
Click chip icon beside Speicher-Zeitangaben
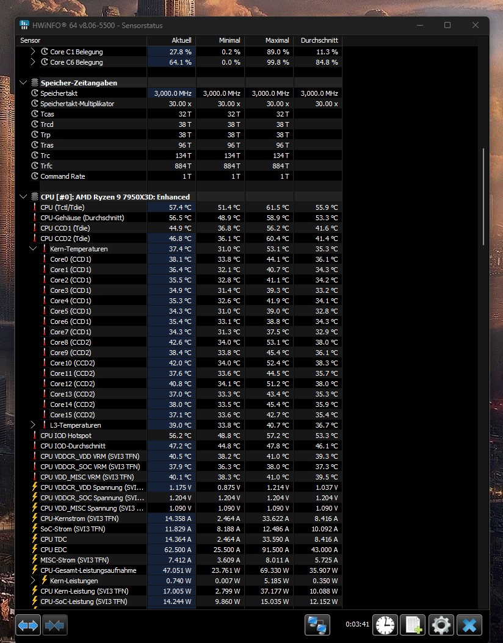35,82
